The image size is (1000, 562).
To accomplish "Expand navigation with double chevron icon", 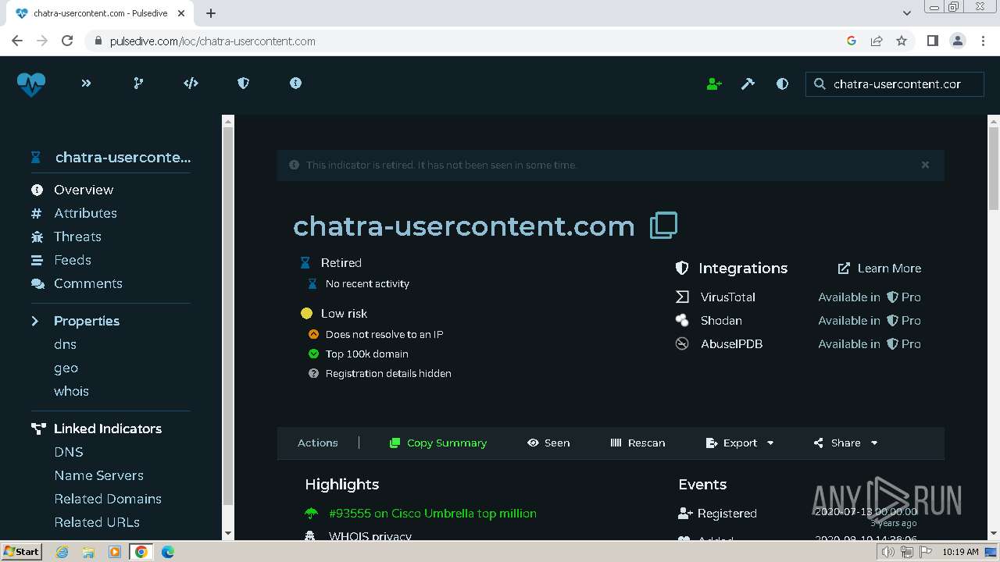I will pos(86,83).
